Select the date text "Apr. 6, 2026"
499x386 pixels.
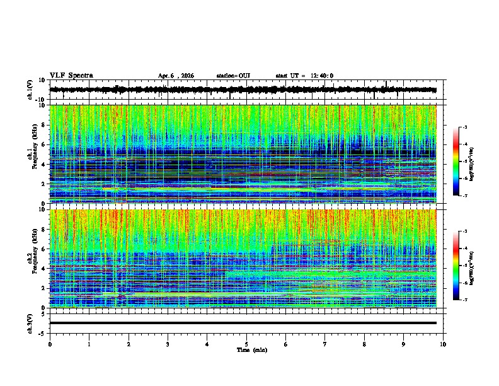pyautogui.click(x=176, y=76)
